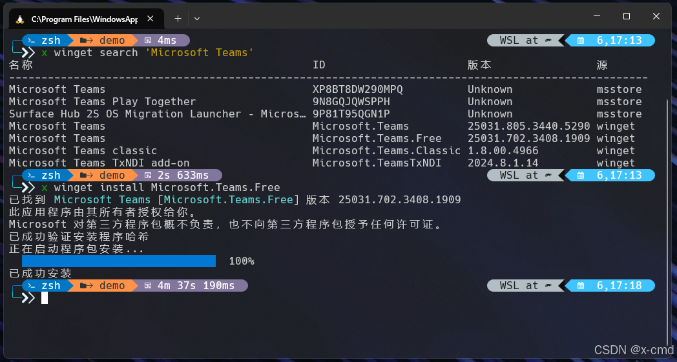This screenshot has width=677, height=362.
Task: Click the Microsoft Teams TxNDI add-on name
Action: click(x=99, y=163)
